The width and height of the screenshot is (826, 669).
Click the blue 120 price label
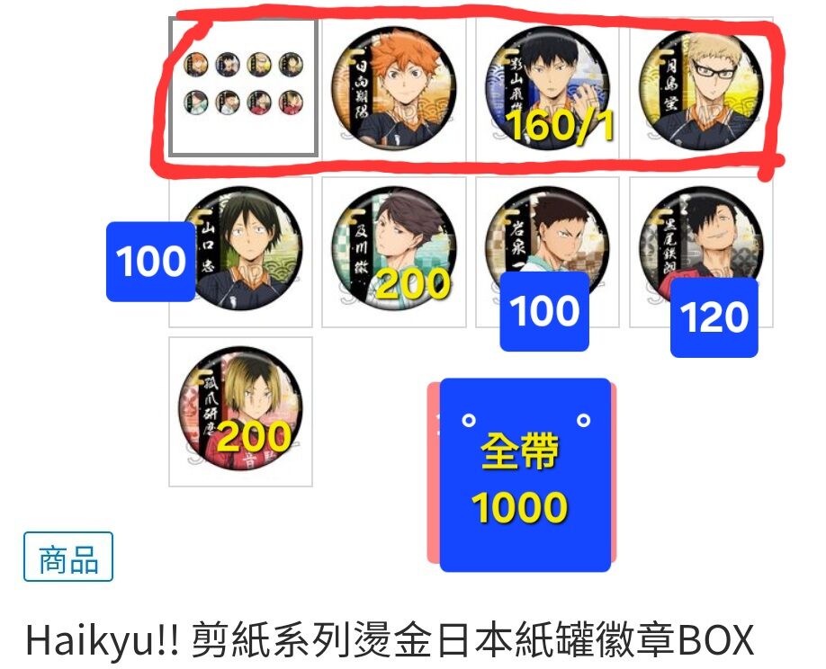714,317
